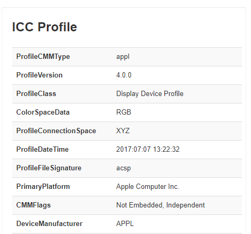Click Apple Computer Inc. value

click(148, 187)
